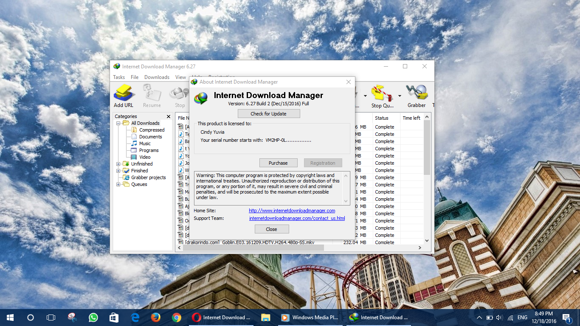Switch to Windows Media Player on taskbar
The height and width of the screenshot is (326, 580).
[311, 317]
